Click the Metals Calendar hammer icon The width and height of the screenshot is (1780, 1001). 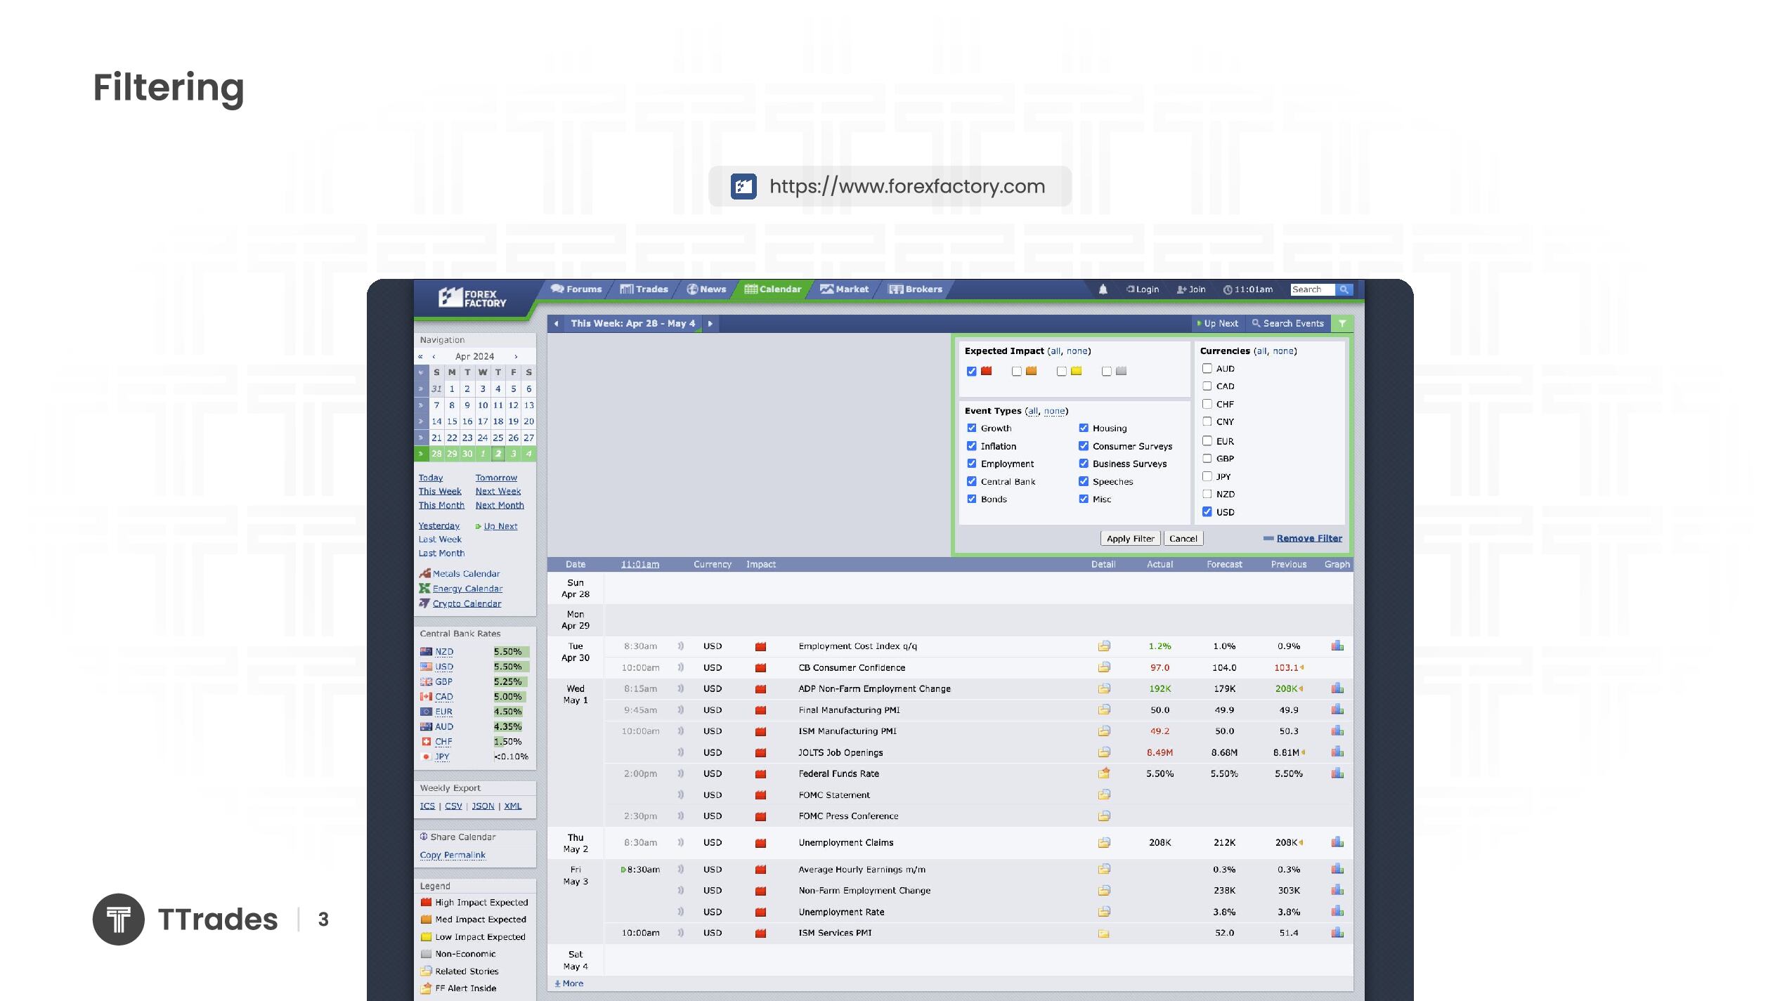424,573
